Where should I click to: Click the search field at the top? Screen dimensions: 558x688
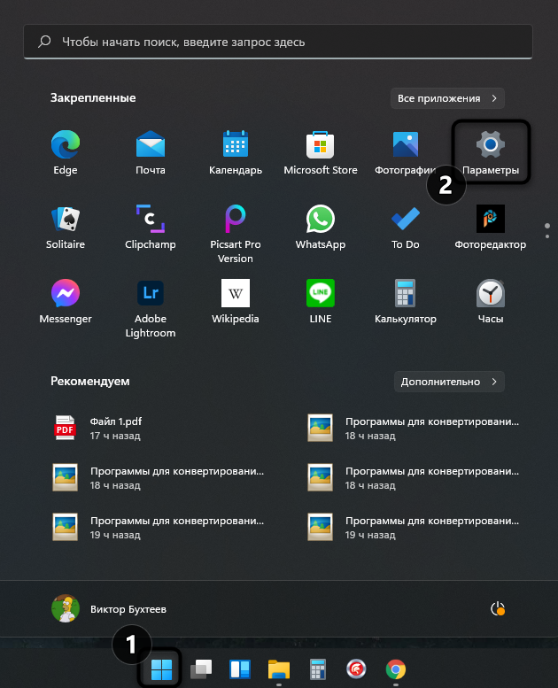pyautogui.click(x=278, y=42)
